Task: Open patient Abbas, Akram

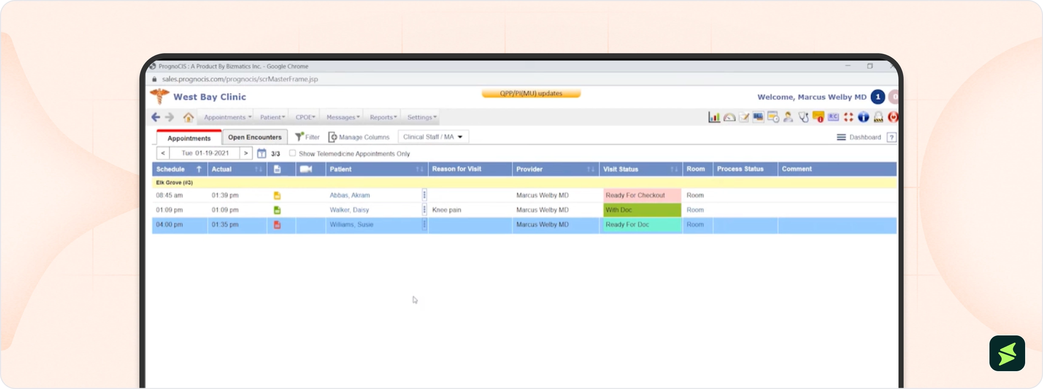Action: (x=349, y=195)
